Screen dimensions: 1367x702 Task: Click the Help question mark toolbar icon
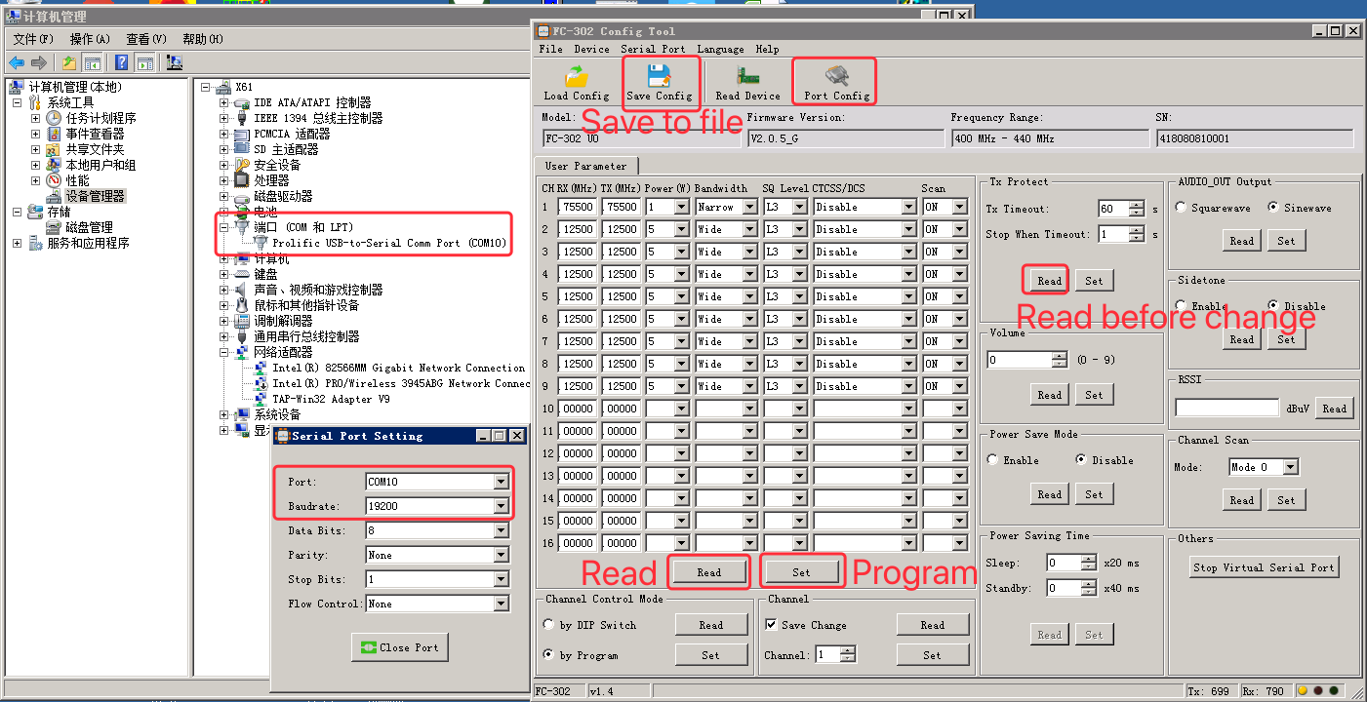coord(122,62)
